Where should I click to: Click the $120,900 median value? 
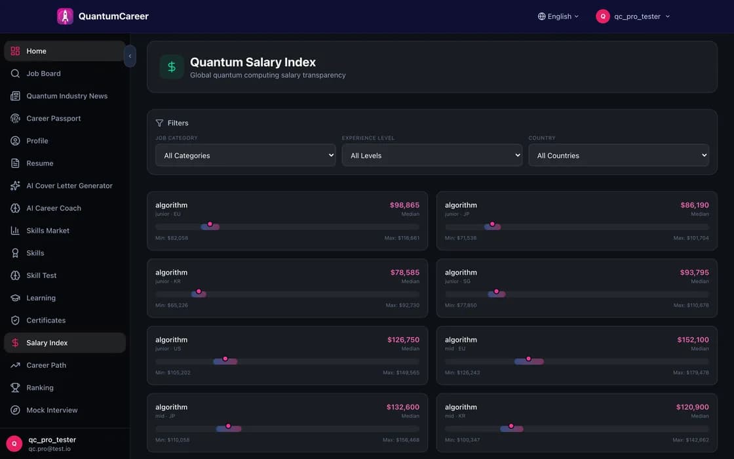692,407
